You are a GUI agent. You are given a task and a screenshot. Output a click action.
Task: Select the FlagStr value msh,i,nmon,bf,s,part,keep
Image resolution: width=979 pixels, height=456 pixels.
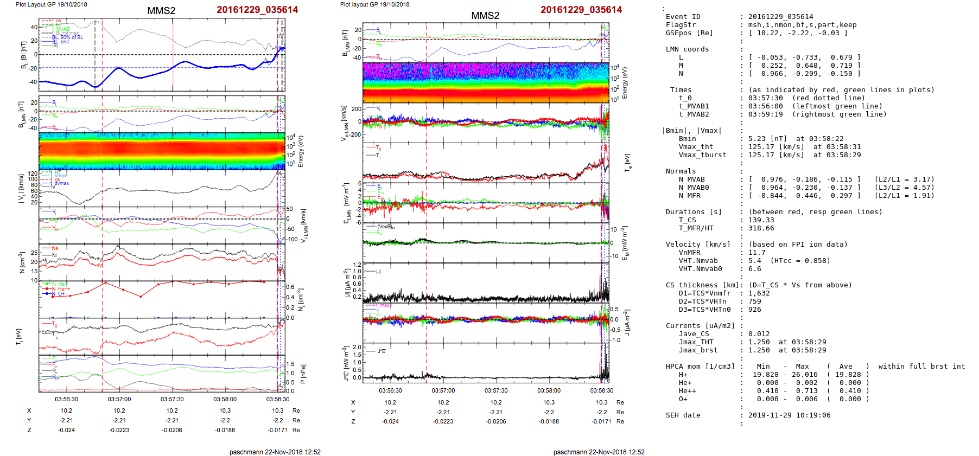tap(802, 25)
